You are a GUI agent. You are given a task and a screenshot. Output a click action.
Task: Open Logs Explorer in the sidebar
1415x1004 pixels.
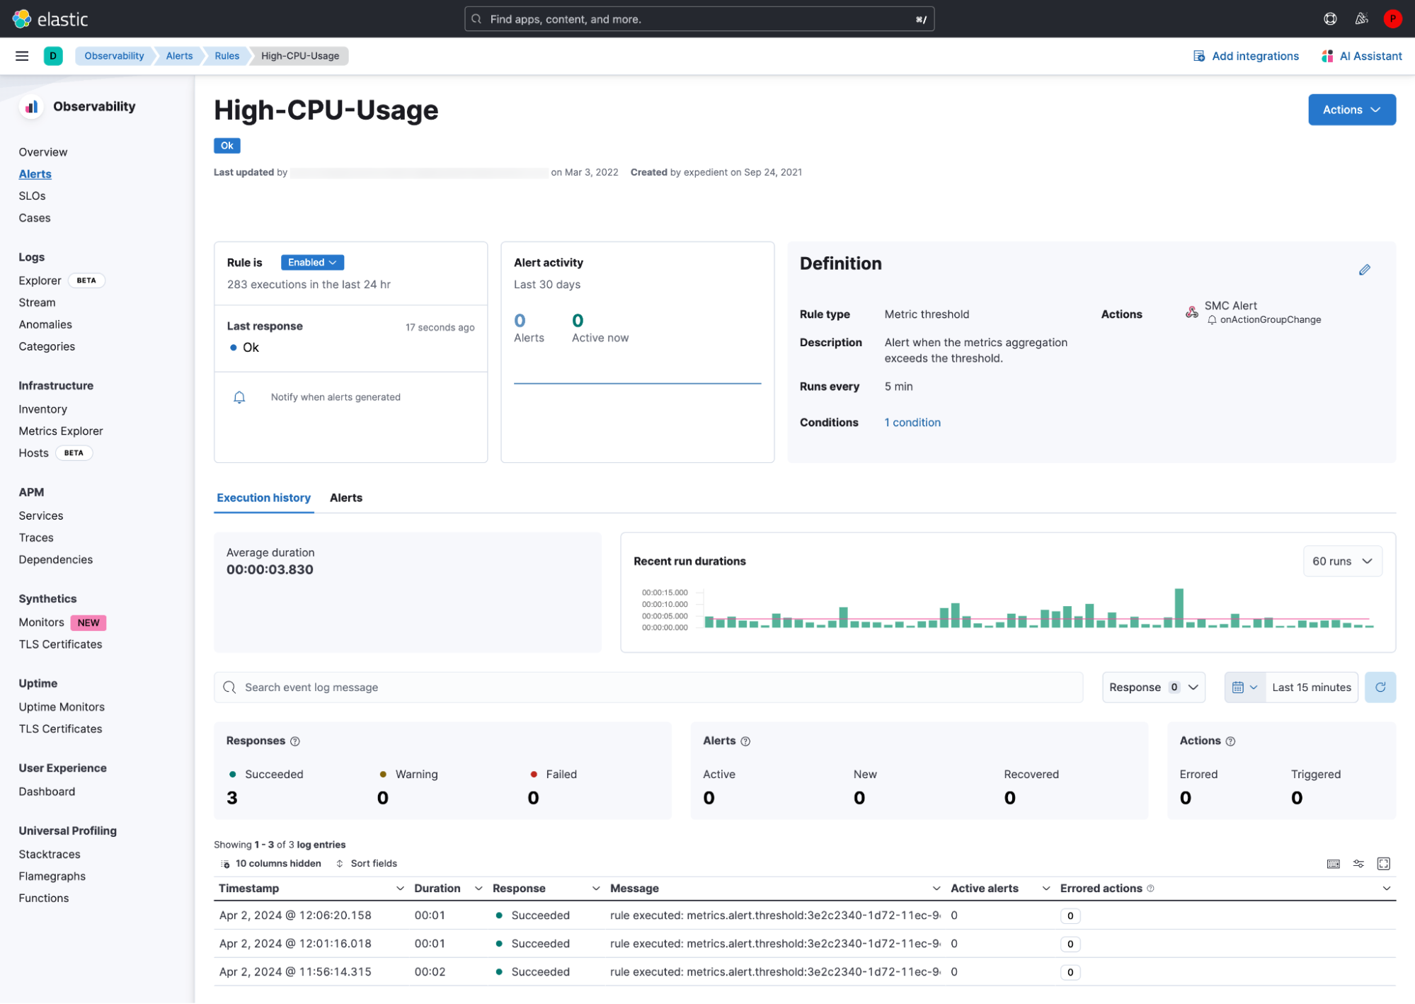coord(40,281)
